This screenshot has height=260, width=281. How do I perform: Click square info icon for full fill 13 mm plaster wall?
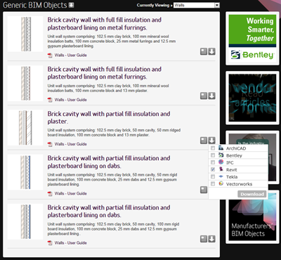click(204, 96)
